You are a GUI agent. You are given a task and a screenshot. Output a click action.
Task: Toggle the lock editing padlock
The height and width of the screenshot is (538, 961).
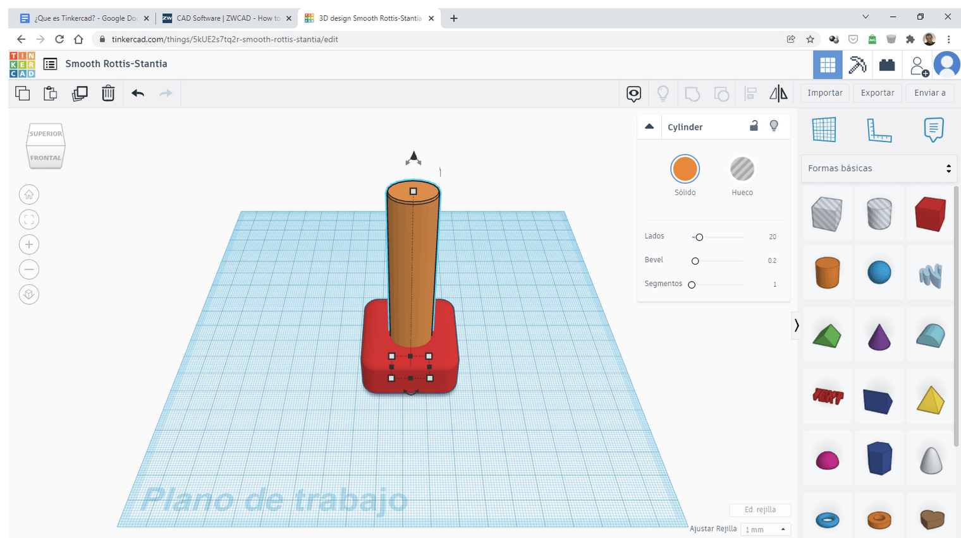click(x=754, y=126)
